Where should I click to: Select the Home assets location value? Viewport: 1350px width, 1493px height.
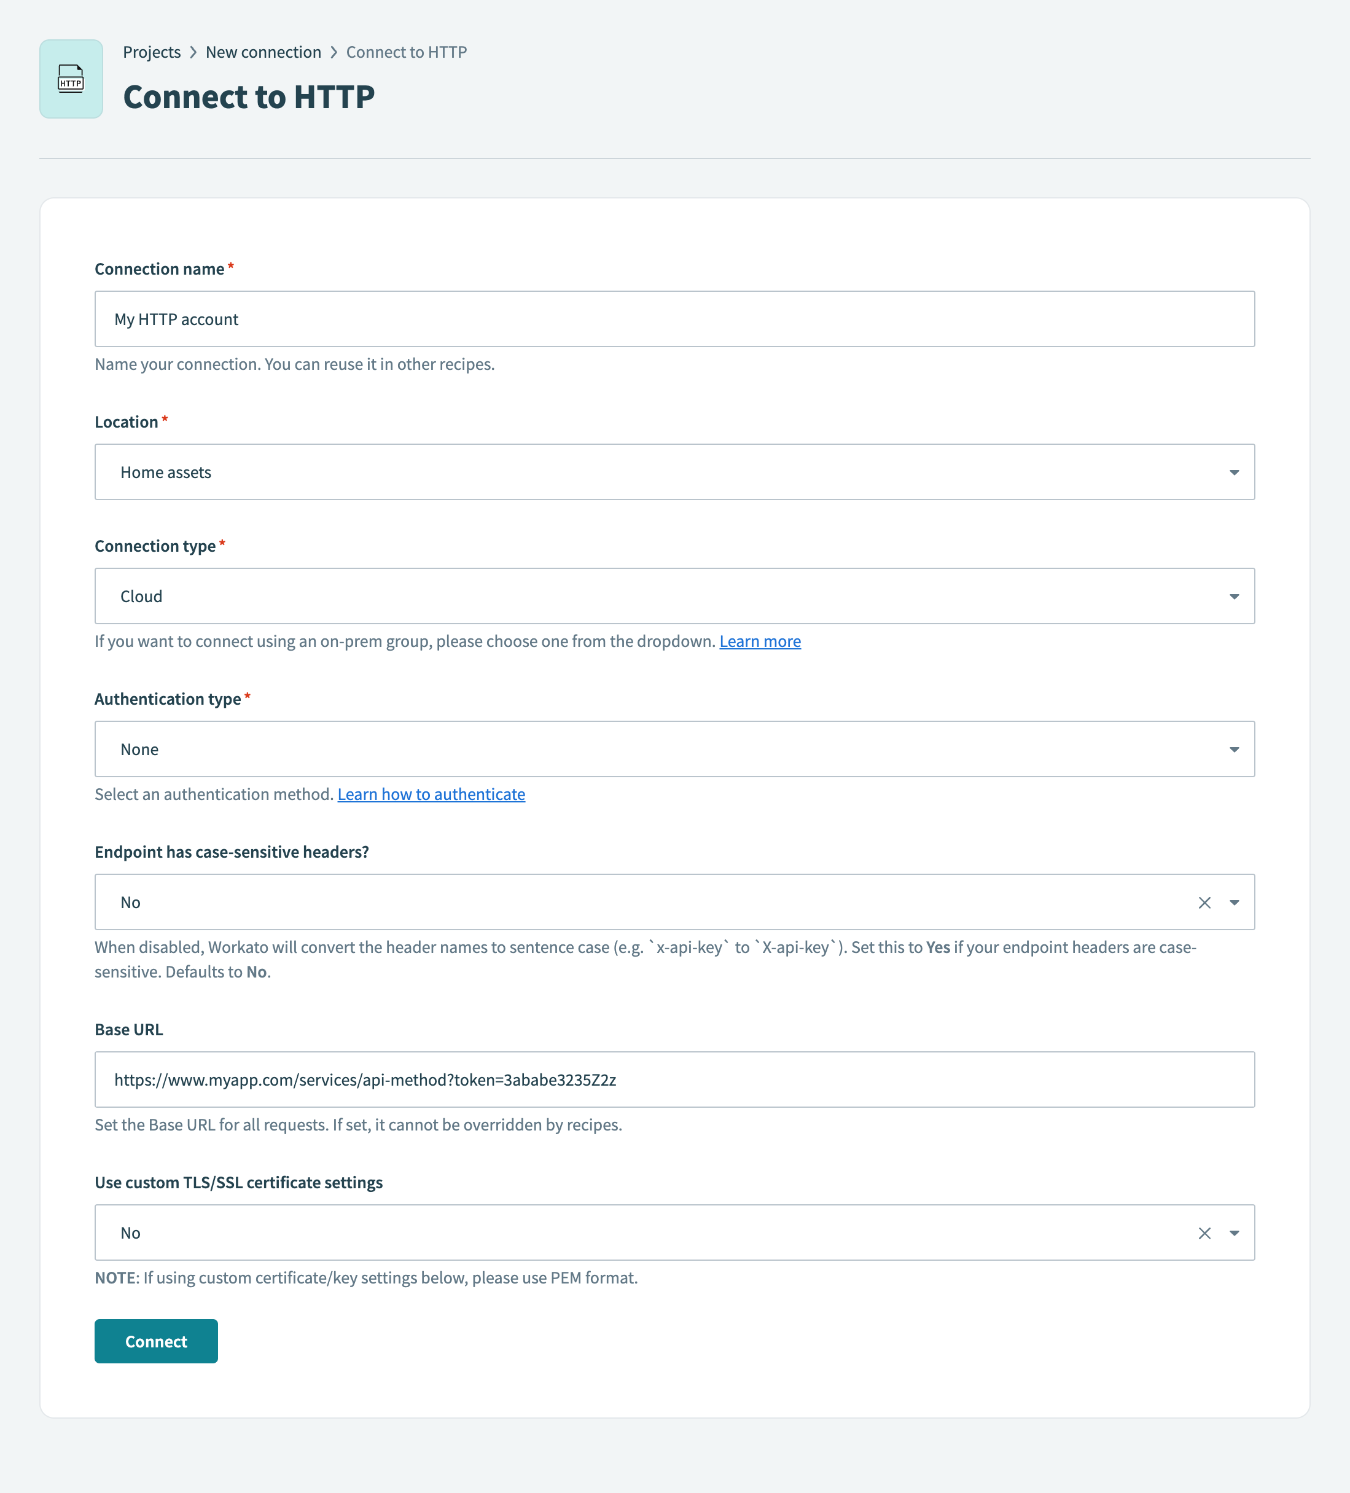(x=166, y=472)
